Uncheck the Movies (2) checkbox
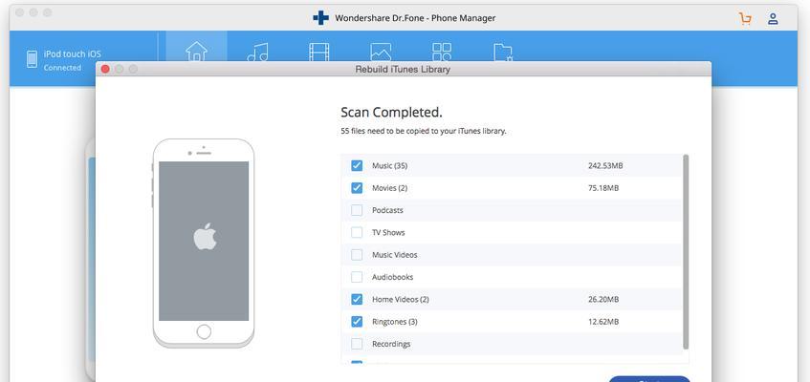 tap(357, 188)
